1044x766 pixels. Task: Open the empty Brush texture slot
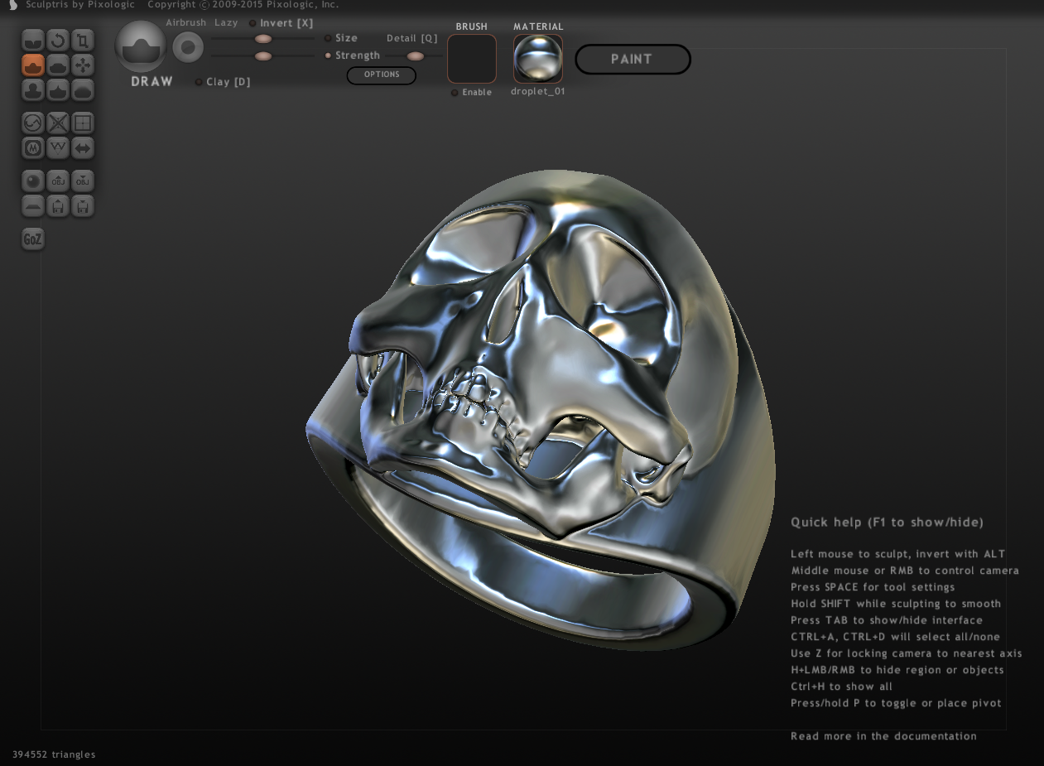tap(471, 59)
